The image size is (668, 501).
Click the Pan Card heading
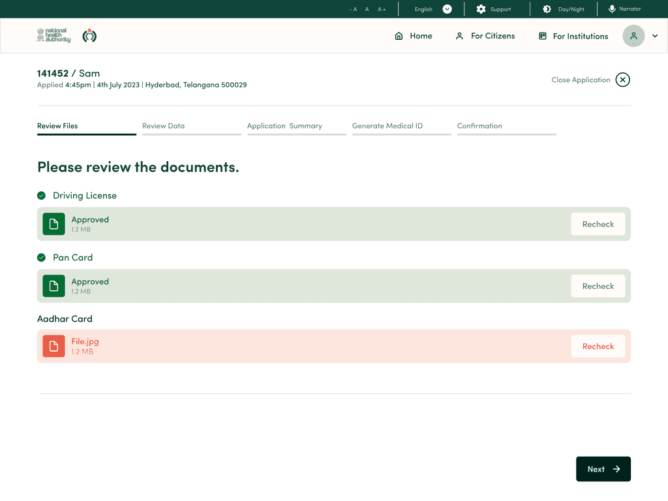(73, 257)
